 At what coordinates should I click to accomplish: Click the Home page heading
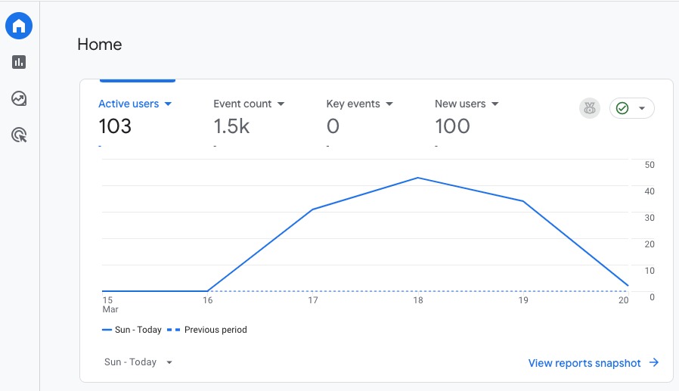click(x=100, y=44)
